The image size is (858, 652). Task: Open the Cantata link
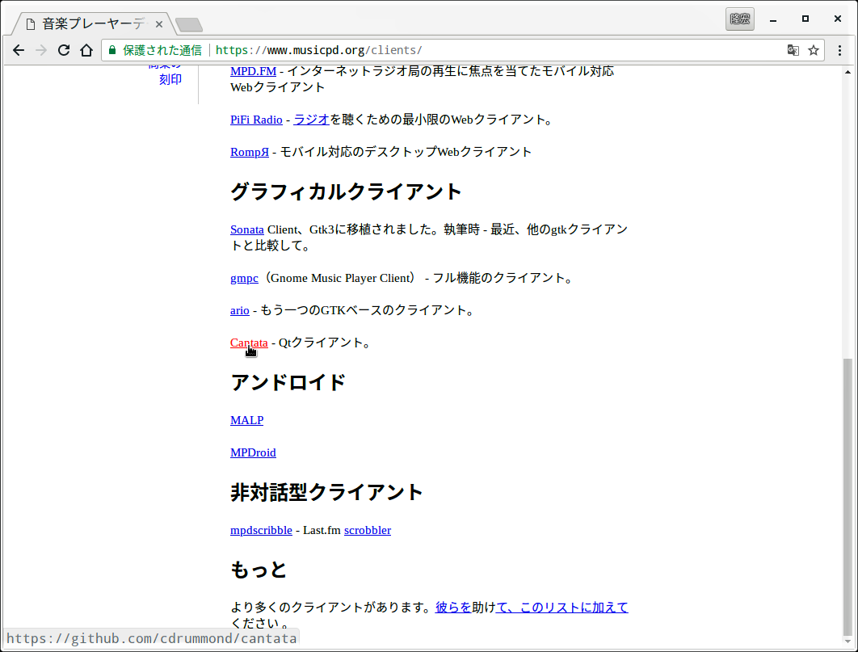pyautogui.click(x=249, y=343)
